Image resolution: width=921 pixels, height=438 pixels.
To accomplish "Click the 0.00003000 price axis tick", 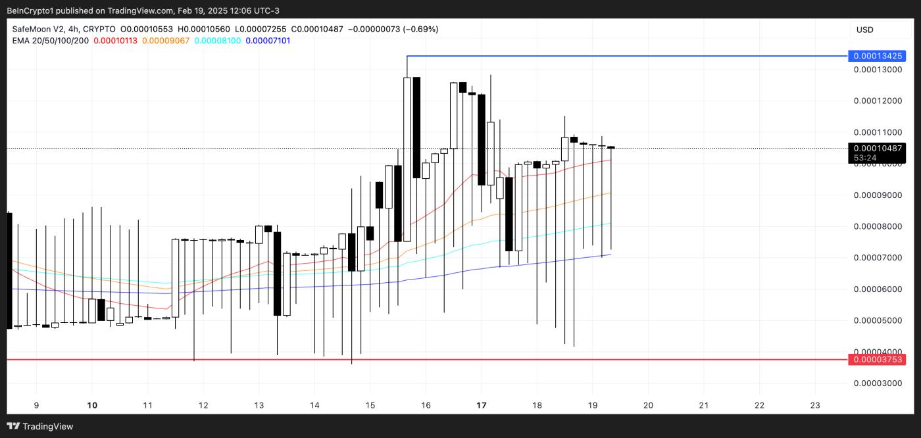I will click(x=878, y=383).
